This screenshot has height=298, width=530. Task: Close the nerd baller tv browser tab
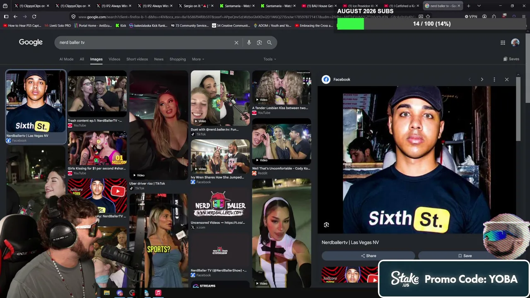pyautogui.click(x=459, y=6)
